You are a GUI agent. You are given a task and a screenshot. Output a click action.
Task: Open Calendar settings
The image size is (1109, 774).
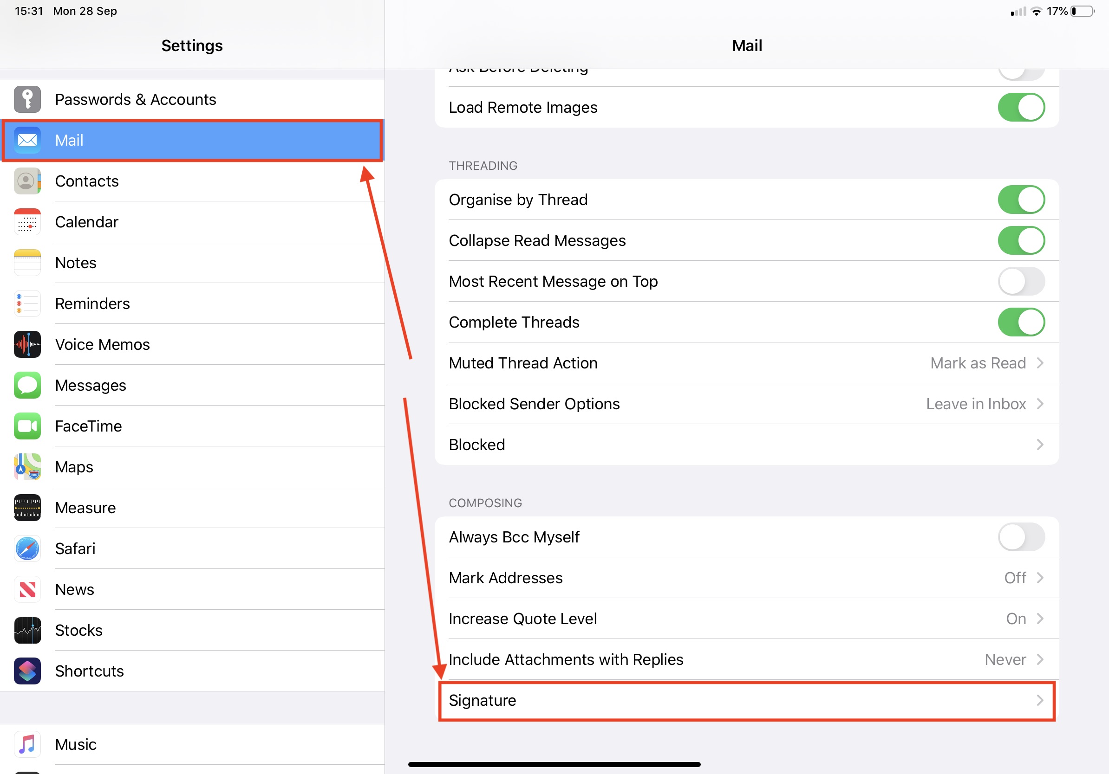(x=192, y=222)
